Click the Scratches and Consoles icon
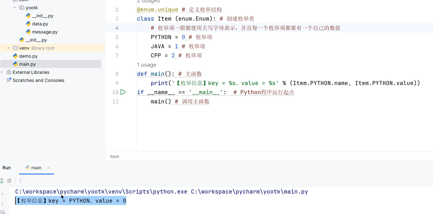The width and height of the screenshot is (433, 214). tap(9, 80)
